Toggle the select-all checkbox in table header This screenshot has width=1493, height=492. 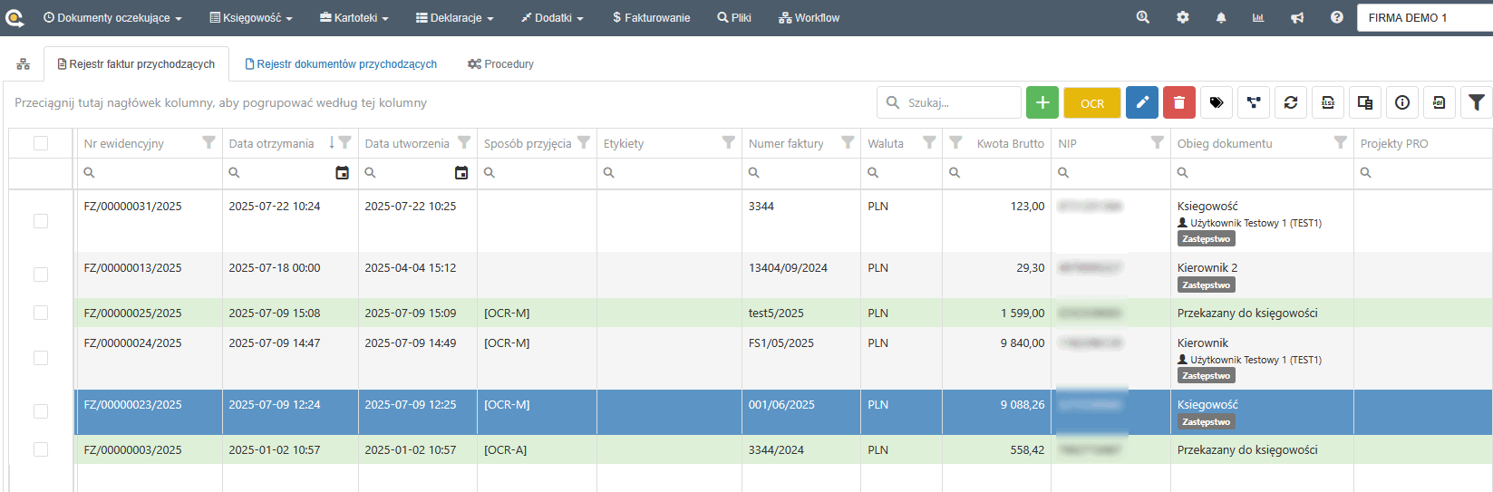[41, 143]
